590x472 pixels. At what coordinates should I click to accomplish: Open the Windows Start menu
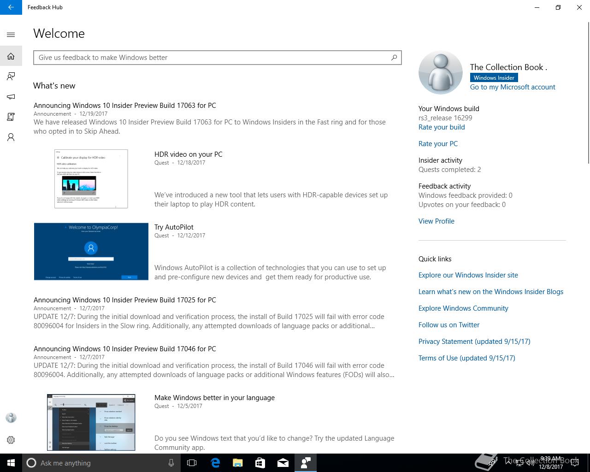pyautogui.click(x=11, y=463)
